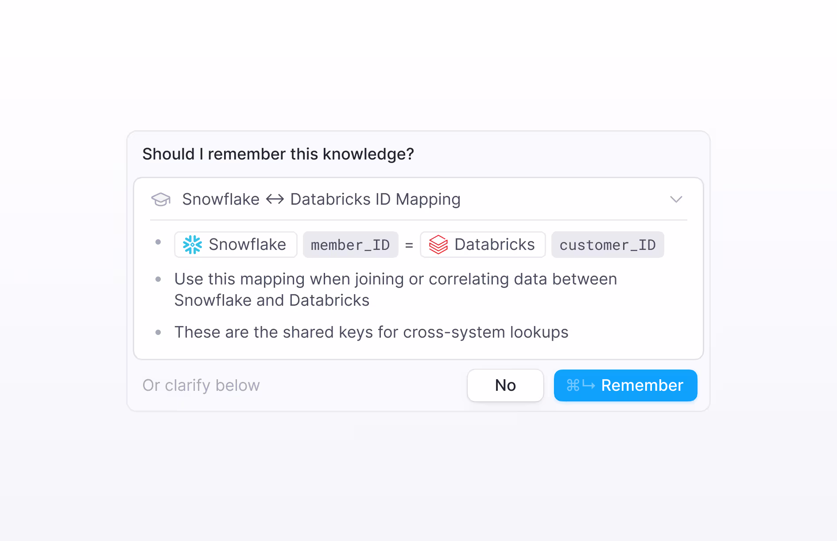Click the bidirectional arrow in the title
The width and height of the screenshot is (837, 541).
275,199
